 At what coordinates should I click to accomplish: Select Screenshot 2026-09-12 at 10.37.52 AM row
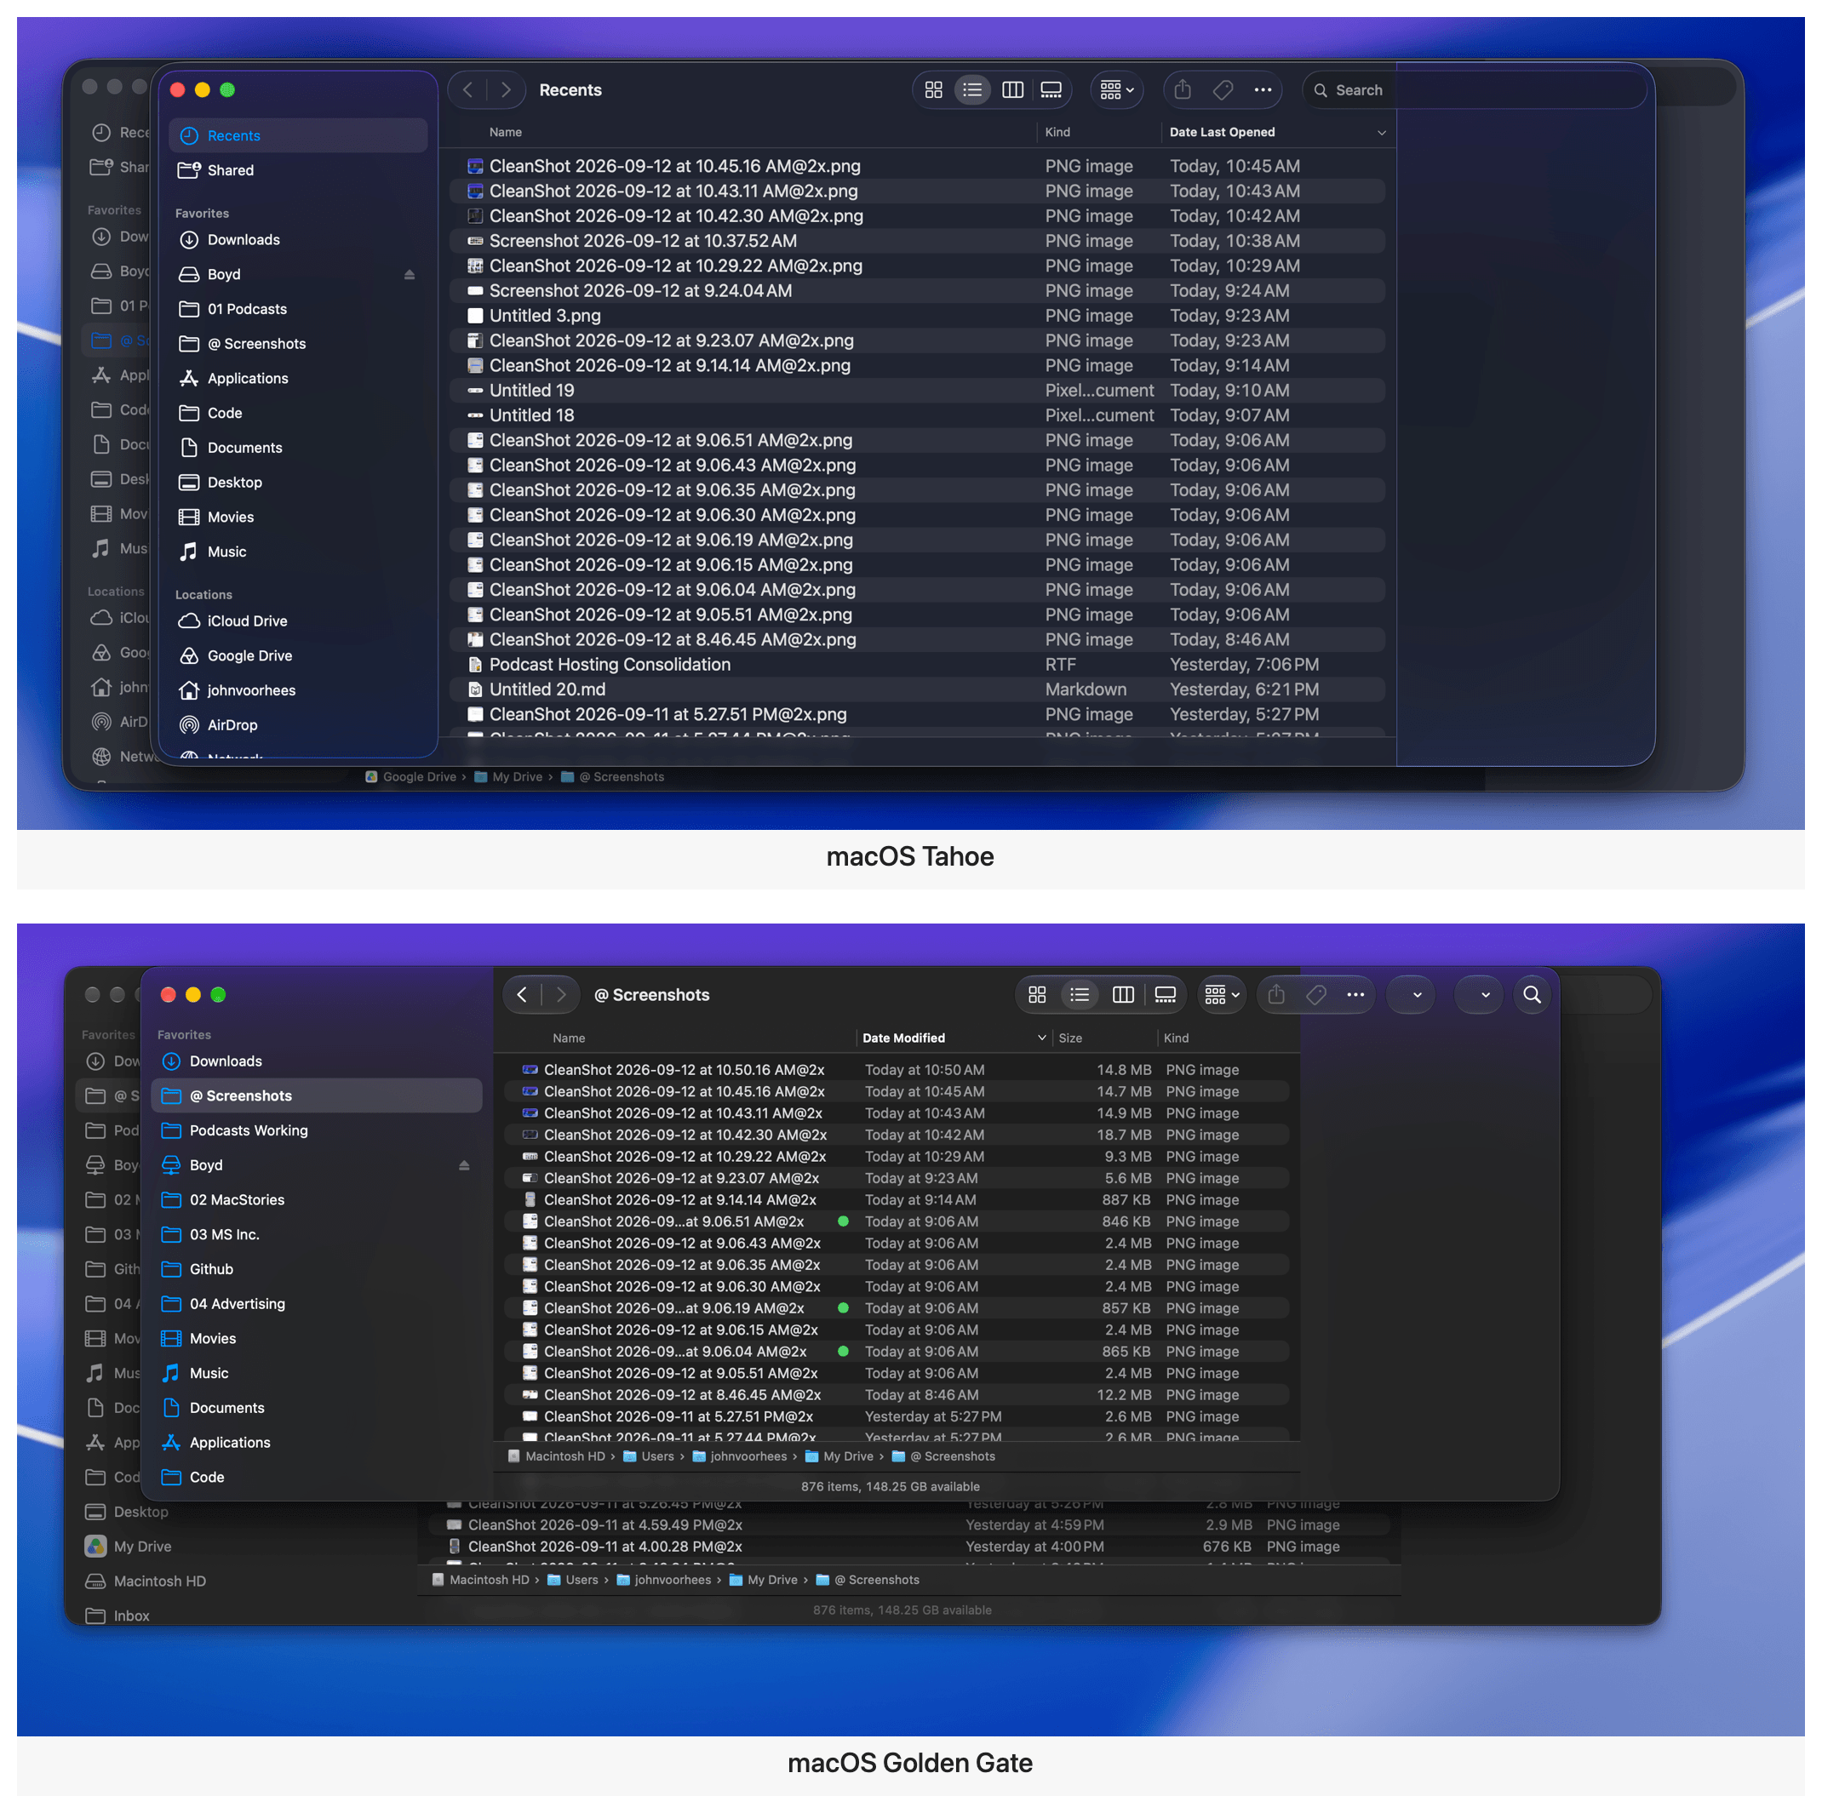[x=918, y=242]
